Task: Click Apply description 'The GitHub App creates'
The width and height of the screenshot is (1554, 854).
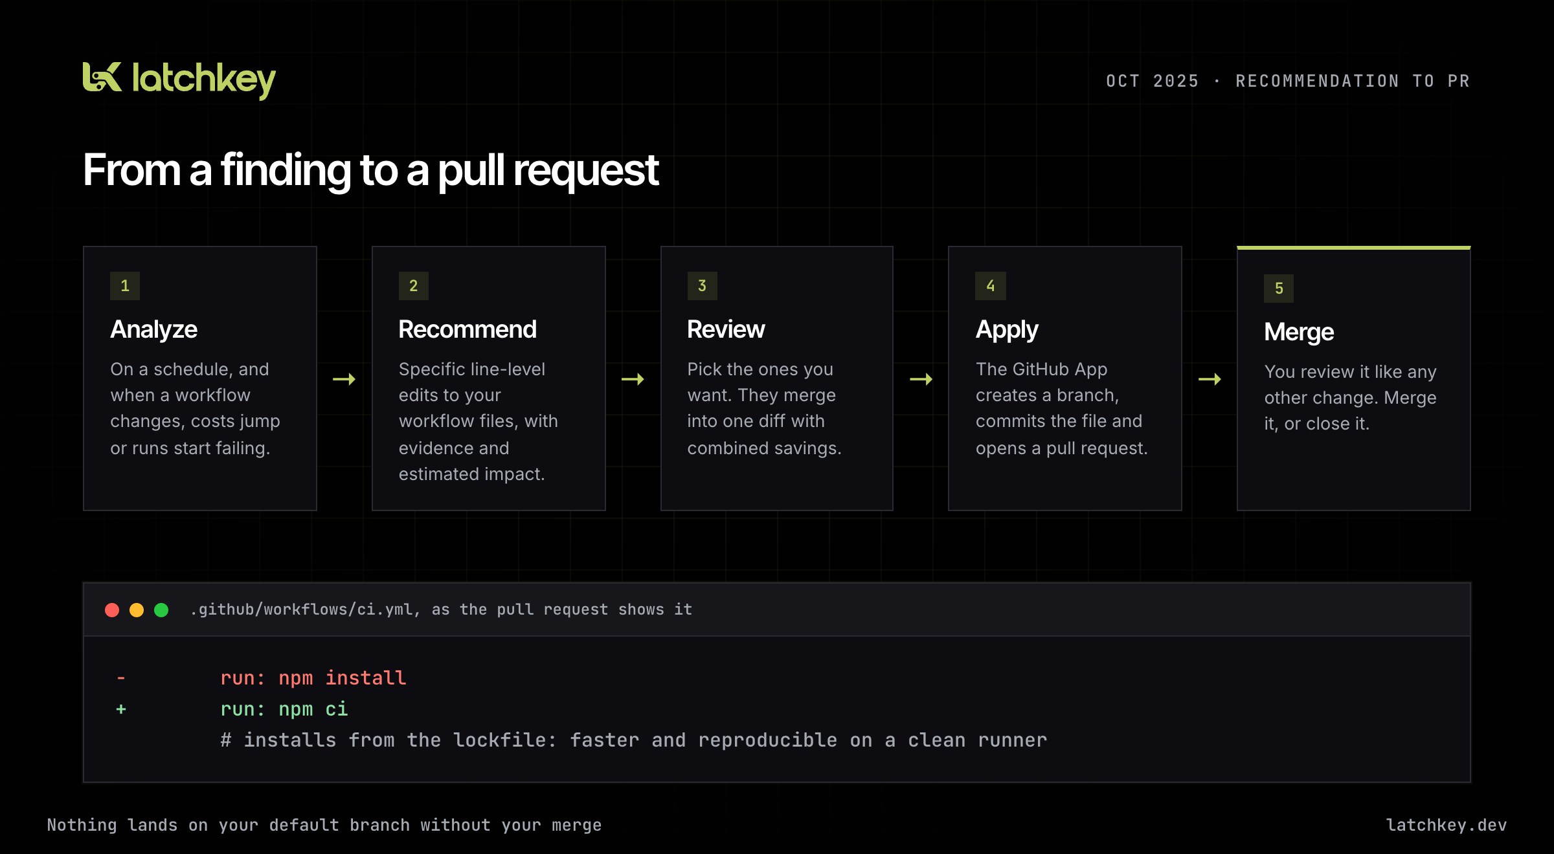Action: coord(1061,408)
